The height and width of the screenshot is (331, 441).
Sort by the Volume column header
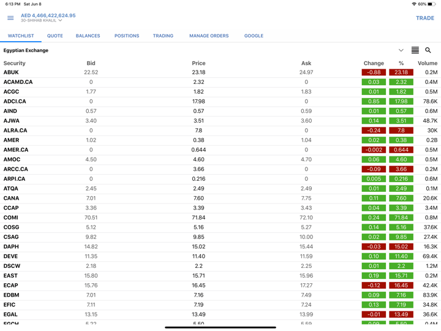pyautogui.click(x=427, y=63)
